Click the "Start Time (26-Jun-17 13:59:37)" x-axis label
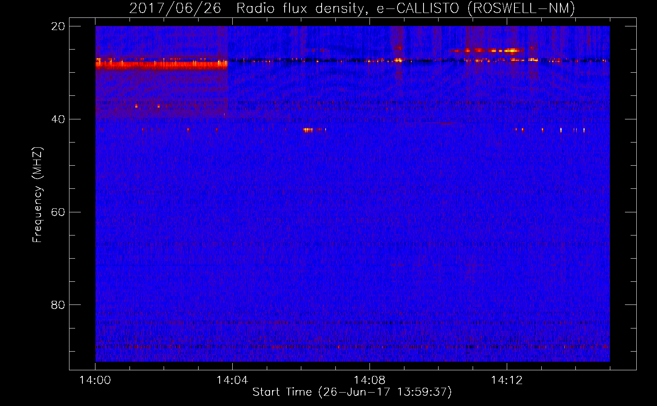The width and height of the screenshot is (657, 406). coord(352,392)
